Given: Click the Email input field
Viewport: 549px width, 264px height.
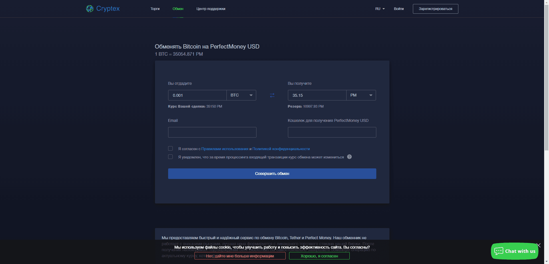Looking at the screenshot, I should [212, 132].
